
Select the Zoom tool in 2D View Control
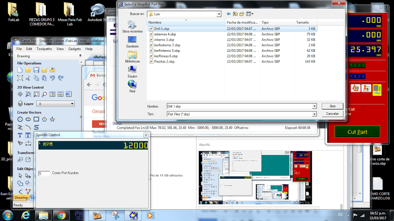point(28,94)
